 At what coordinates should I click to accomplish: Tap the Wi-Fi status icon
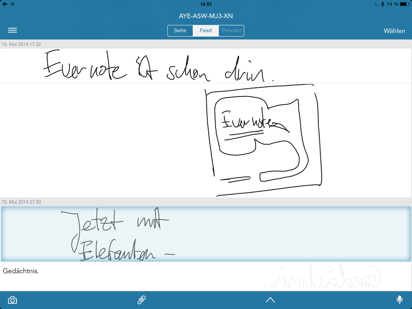click(13, 4)
